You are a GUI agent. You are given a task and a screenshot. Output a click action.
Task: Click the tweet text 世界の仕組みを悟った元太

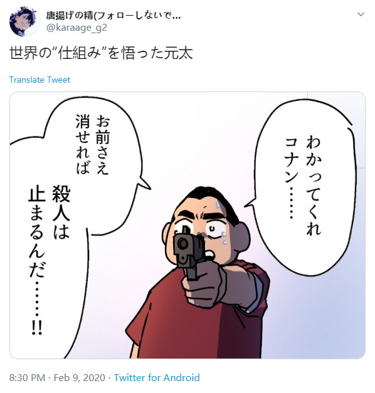tap(101, 53)
